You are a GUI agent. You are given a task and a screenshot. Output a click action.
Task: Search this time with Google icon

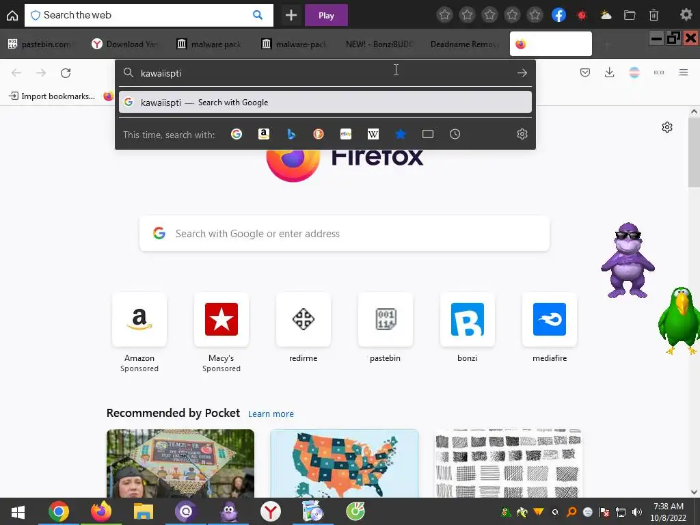[x=236, y=134]
